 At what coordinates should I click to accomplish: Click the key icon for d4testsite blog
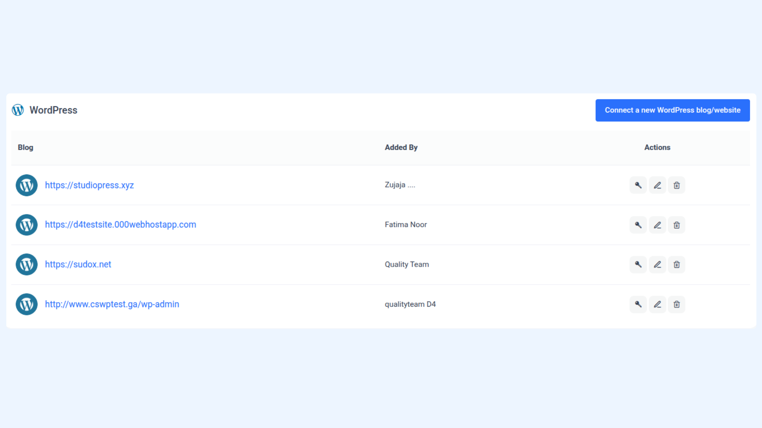(x=638, y=225)
